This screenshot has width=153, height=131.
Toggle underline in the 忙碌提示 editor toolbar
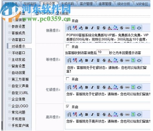(x=98, y=87)
